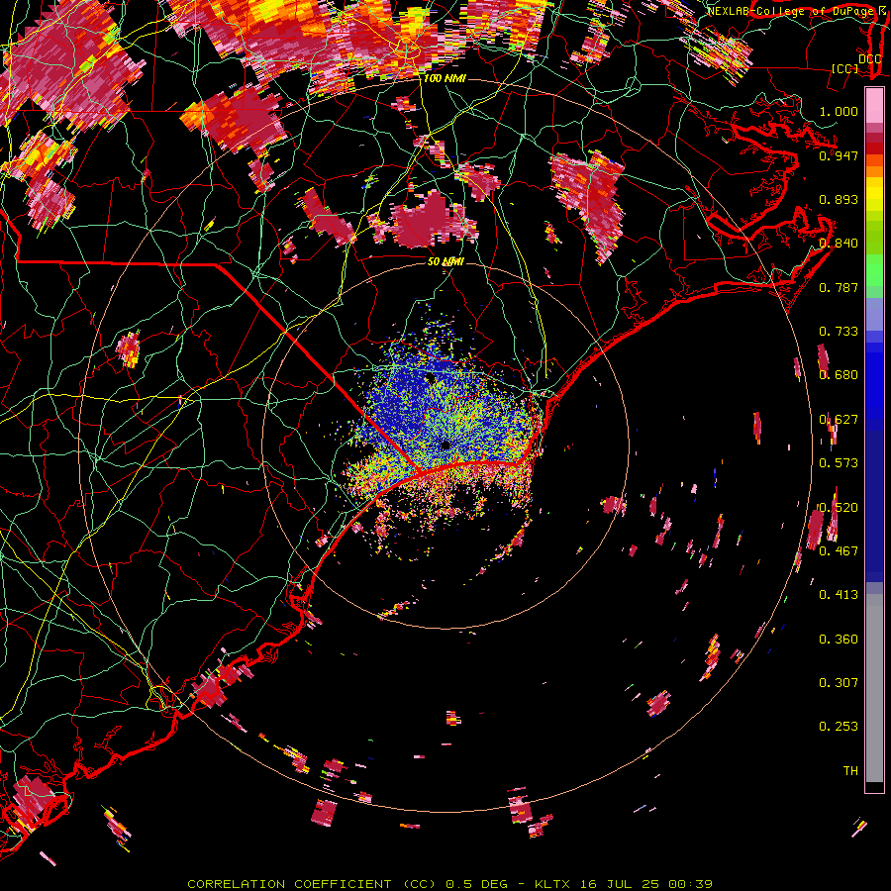Click the "0.680" scale value
Image resolution: width=891 pixels, height=891 pixels.
tap(839, 374)
